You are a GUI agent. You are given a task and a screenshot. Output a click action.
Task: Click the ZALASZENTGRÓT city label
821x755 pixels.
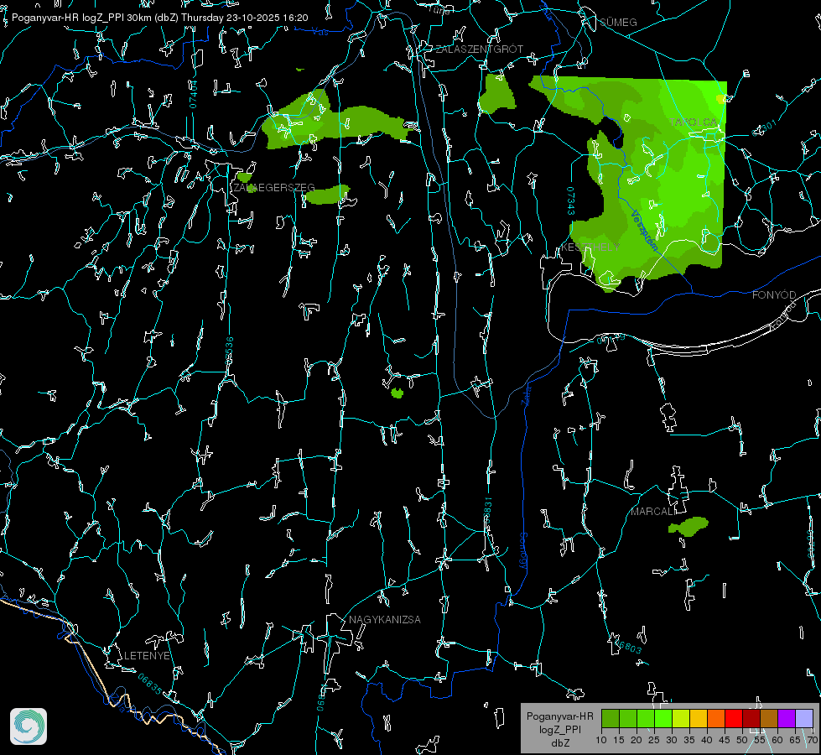point(479,49)
